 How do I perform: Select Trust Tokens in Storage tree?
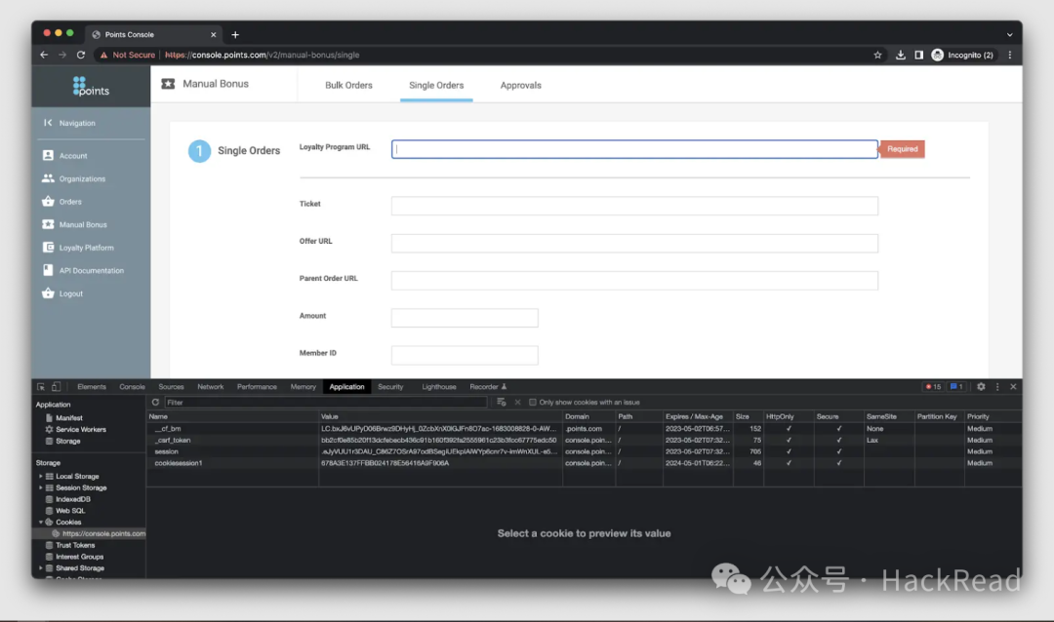70,545
